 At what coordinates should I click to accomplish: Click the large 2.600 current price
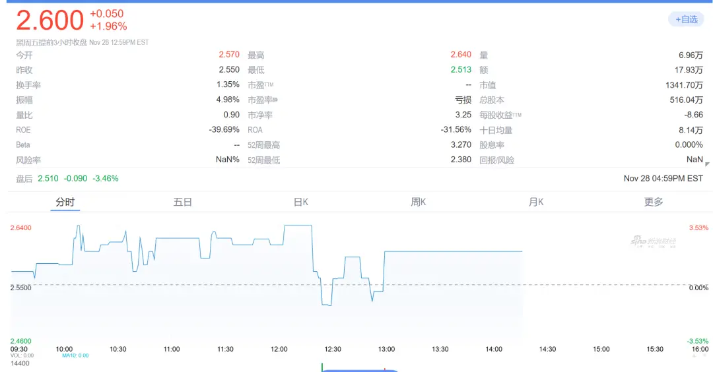click(50, 20)
